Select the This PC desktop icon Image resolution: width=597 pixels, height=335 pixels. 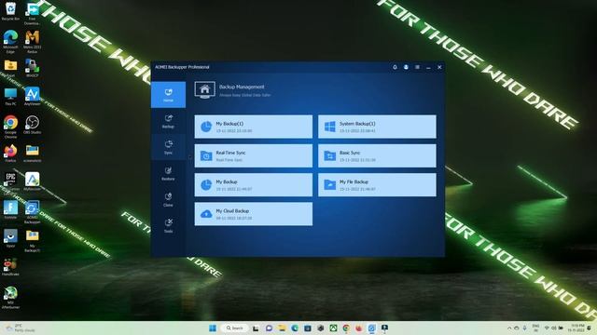pos(10,97)
